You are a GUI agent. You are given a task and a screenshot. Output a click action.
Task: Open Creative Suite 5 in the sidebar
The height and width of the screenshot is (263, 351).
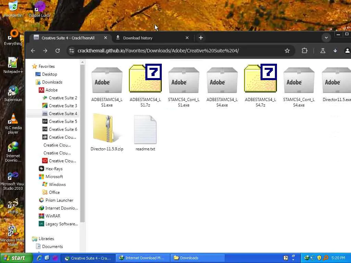point(60,122)
